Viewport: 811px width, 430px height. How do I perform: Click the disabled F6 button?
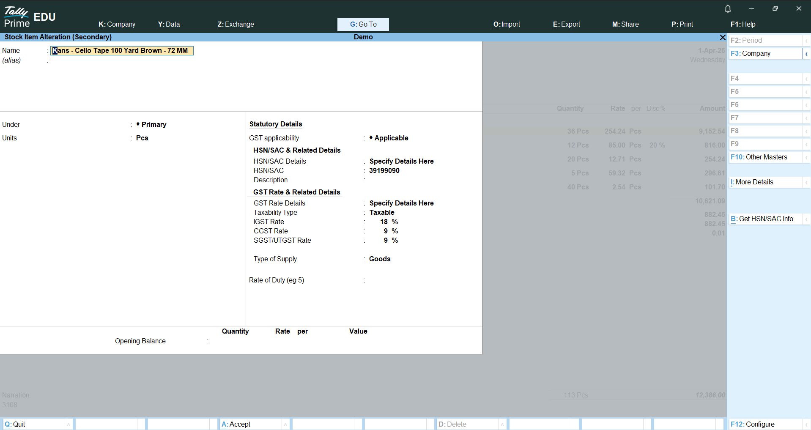pyautogui.click(x=766, y=104)
